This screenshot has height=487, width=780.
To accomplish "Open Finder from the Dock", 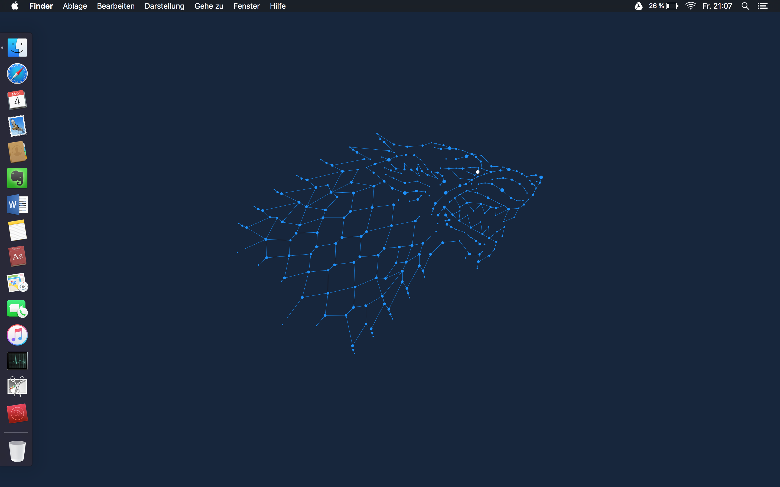I will tap(17, 48).
